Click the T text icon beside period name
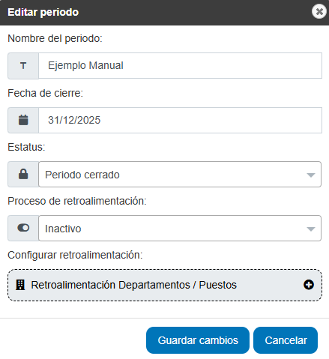Viewport: 329px width, 359px height. coord(23,66)
